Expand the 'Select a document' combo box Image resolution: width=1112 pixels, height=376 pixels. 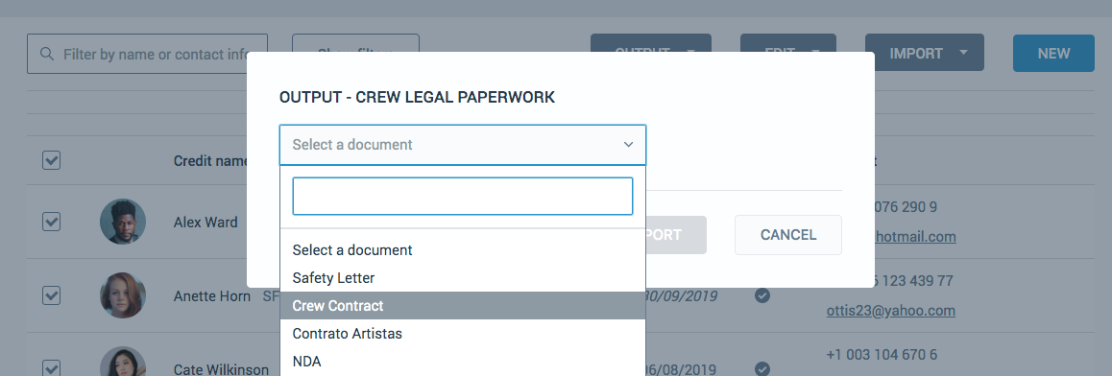[463, 145]
